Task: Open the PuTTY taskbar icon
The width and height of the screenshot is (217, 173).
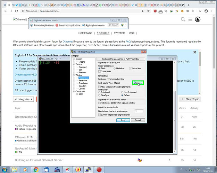Action: pos(88,170)
